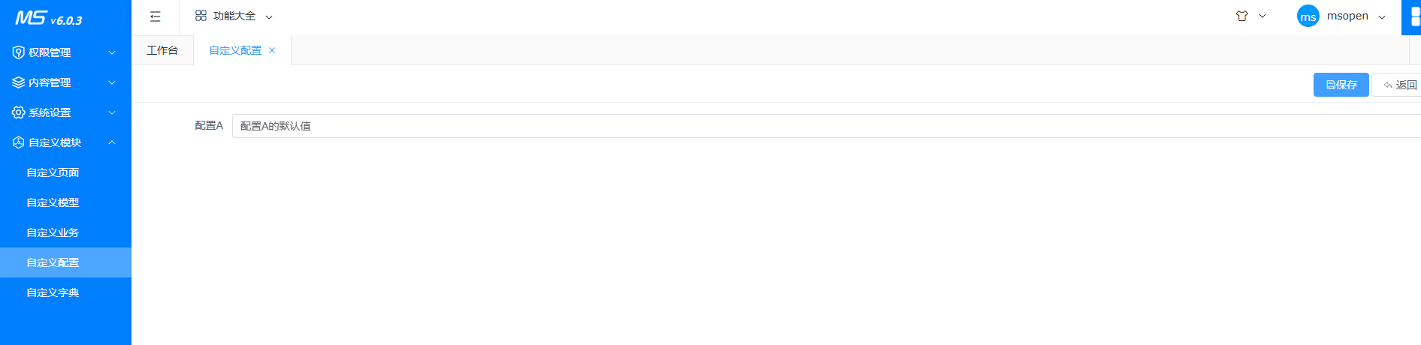Click the MS v6.0.3 logo

49,18
